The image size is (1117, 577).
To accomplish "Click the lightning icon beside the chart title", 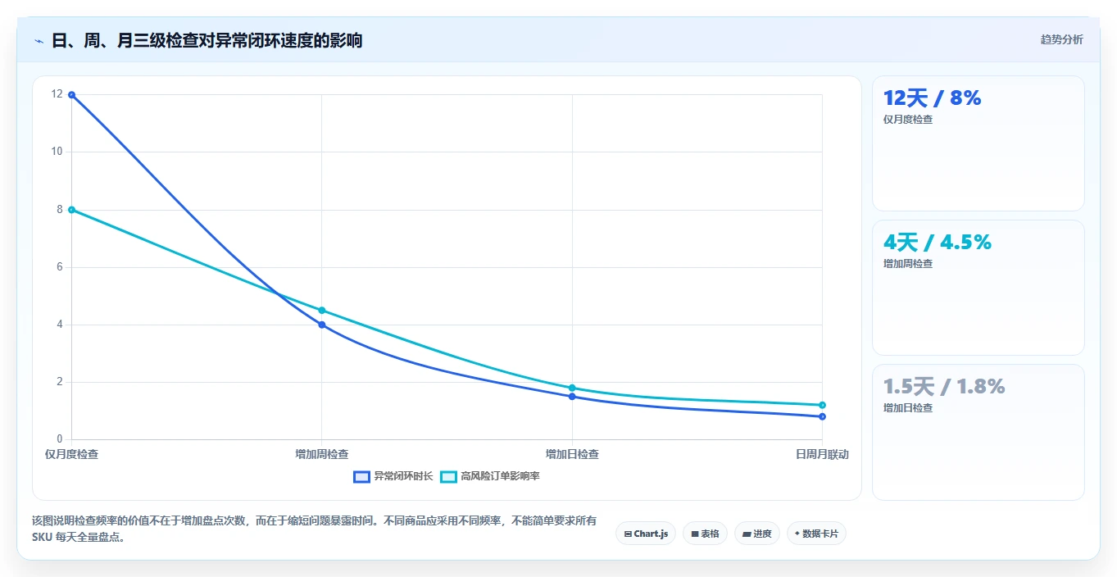I will 39,41.
